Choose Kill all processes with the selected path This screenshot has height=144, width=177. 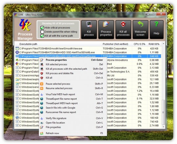pyautogui.click(x=73, y=69)
